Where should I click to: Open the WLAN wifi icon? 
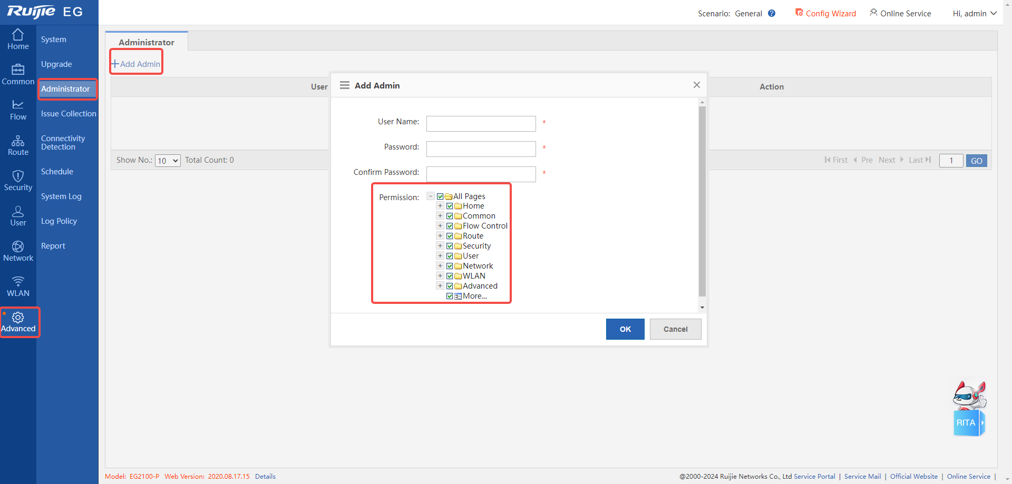tap(18, 281)
